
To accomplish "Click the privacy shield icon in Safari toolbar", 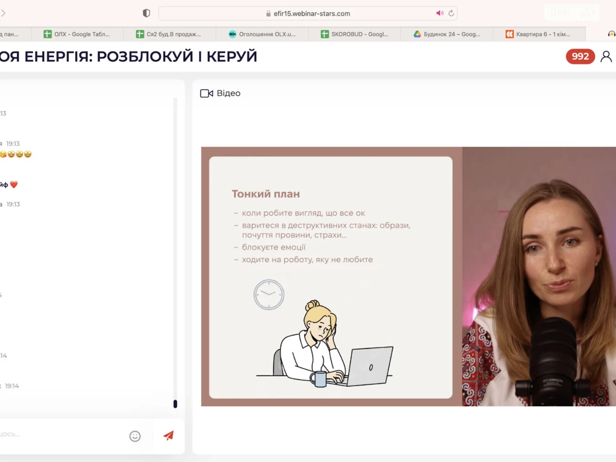I will tap(146, 13).
